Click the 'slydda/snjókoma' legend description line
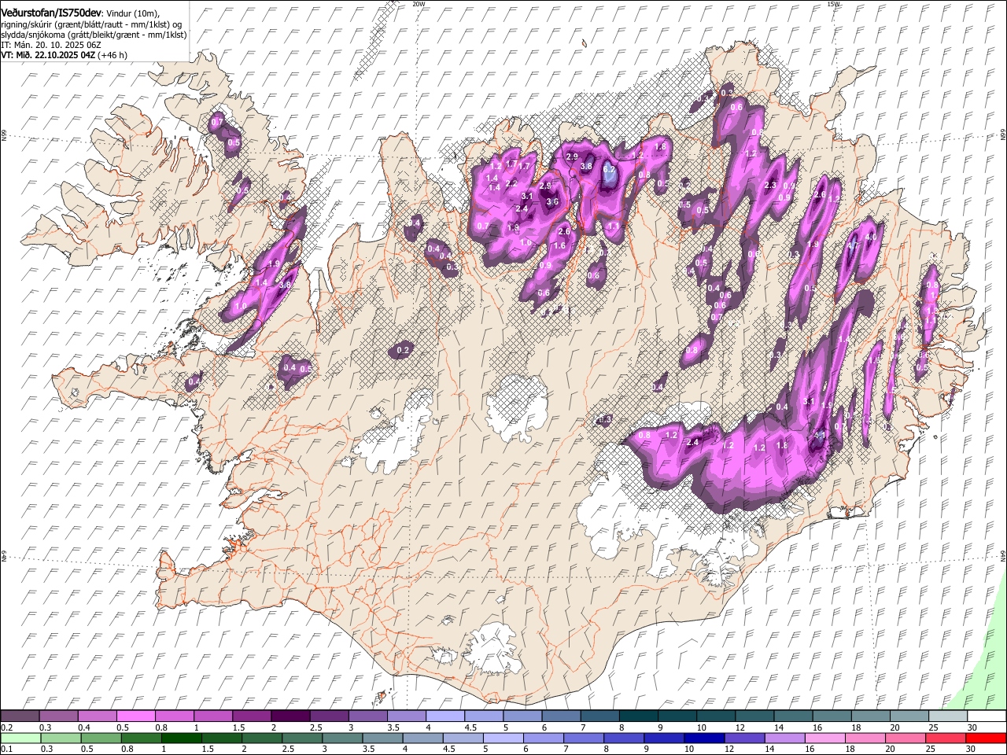This screenshot has height=755, width=1007. pos(94,35)
